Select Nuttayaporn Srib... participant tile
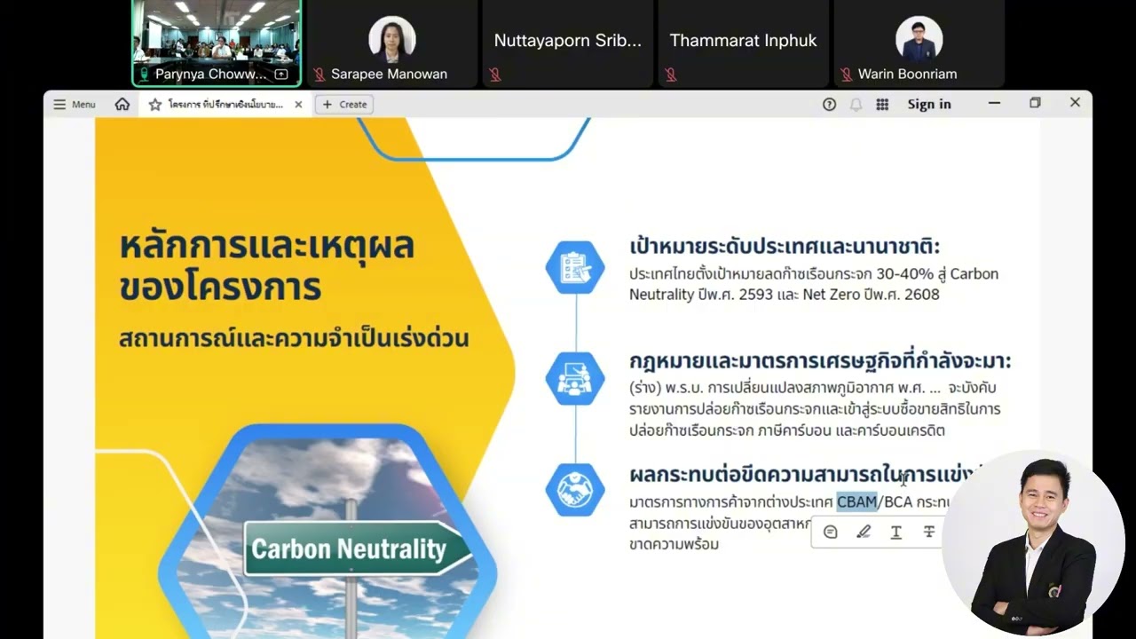The width and height of the screenshot is (1136, 639). [x=567, y=43]
